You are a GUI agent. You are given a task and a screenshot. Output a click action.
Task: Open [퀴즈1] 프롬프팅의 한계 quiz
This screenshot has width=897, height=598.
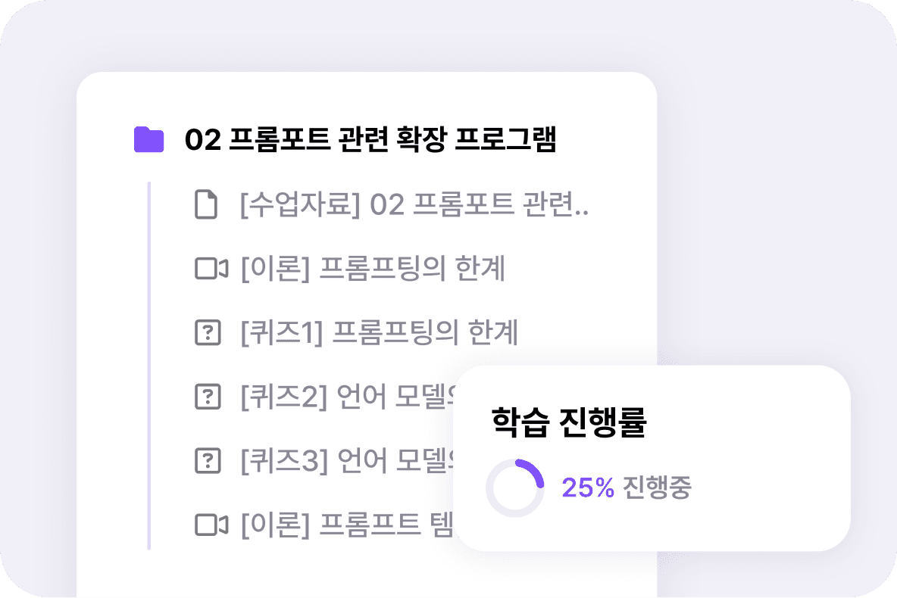pos(380,332)
